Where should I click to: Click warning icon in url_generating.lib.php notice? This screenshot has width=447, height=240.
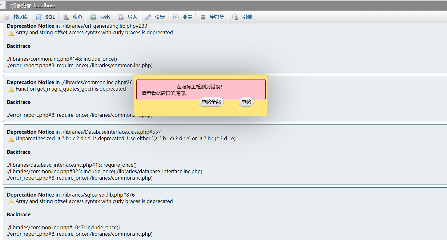pyautogui.click(x=11, y=33)
